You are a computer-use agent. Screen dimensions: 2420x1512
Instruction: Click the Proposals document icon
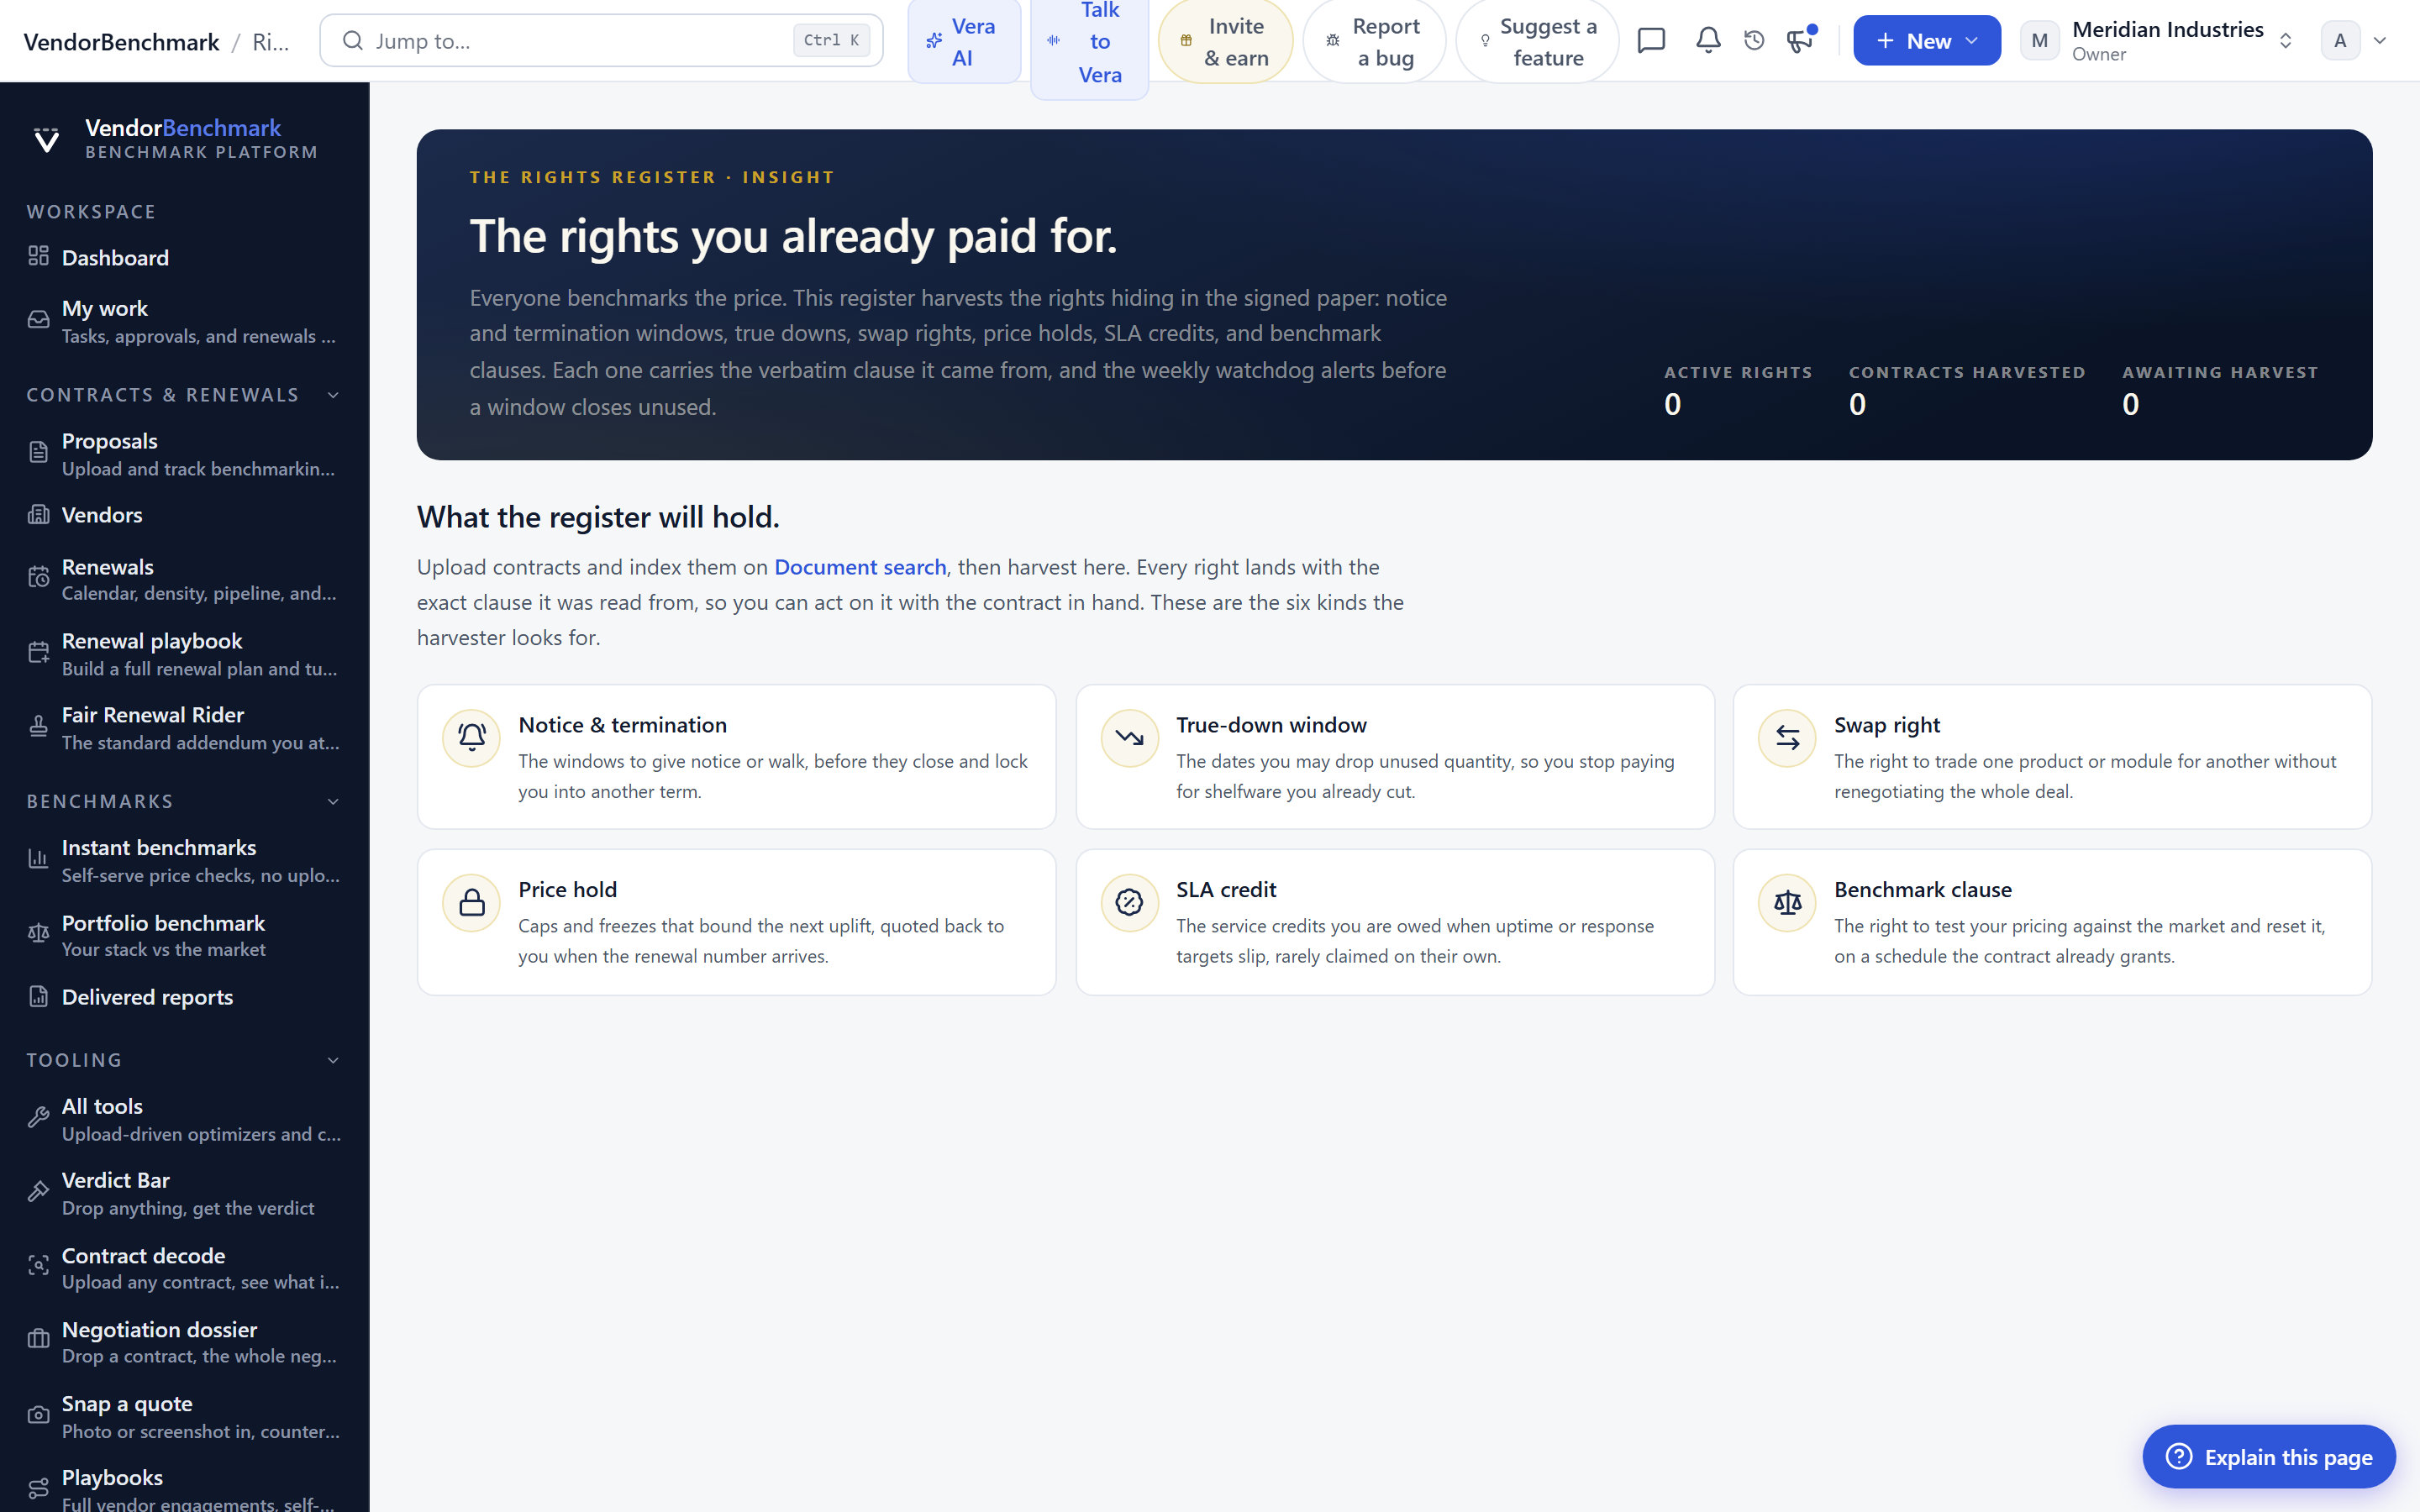coord(38,453)
